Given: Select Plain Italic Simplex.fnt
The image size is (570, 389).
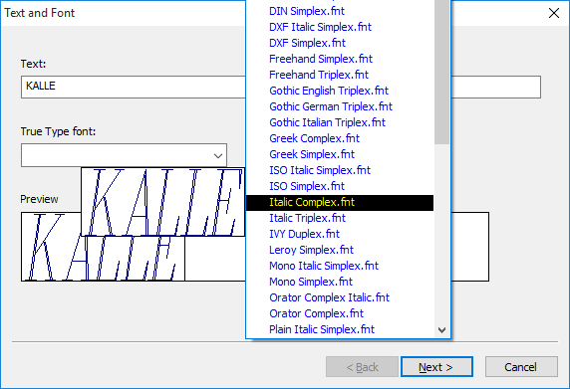Looking at the screenshot, I should coord(340,329).
